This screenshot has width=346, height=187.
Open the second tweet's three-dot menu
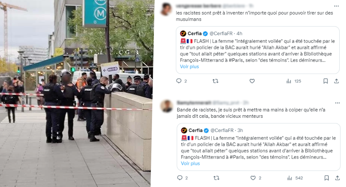point(337,103)
